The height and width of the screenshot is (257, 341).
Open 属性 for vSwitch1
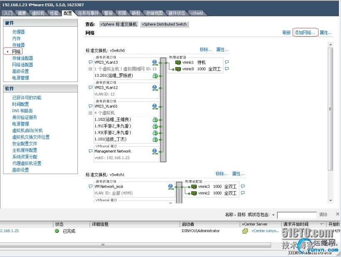pyautogui.click(x=238, y=174)
